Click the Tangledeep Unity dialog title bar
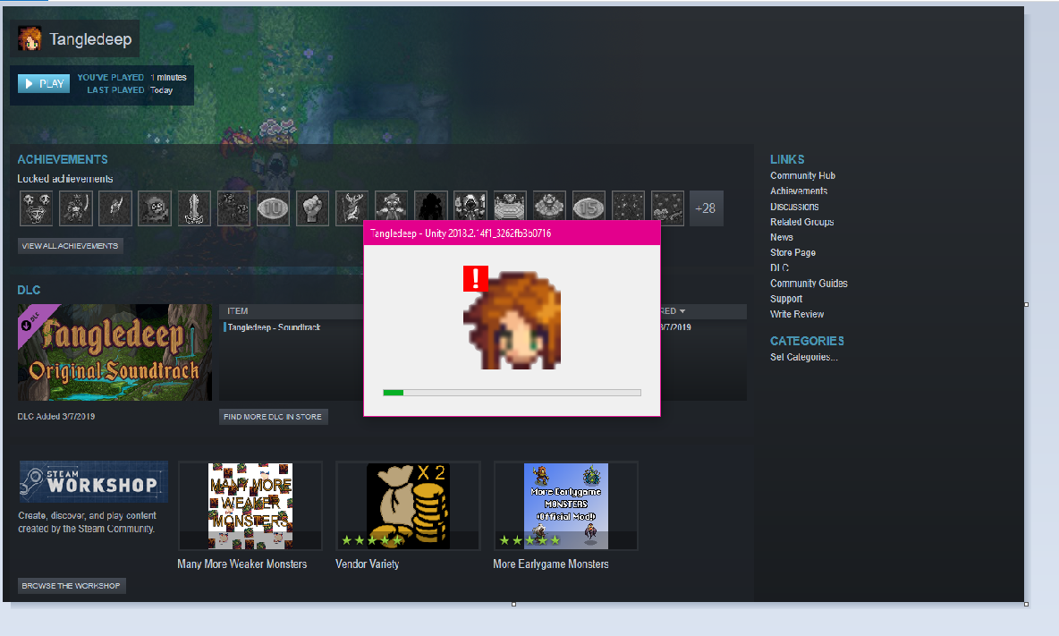 pyautogui.click(x=512, y=233)
